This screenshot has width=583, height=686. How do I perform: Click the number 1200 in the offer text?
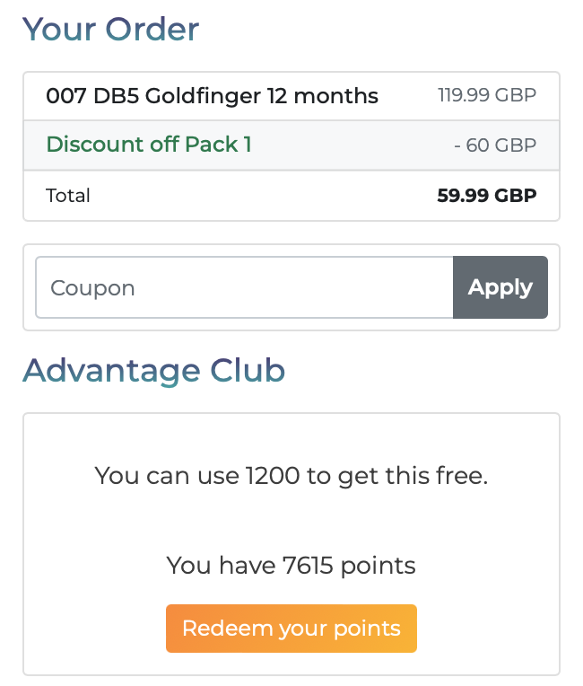click(x=273, y=476)
